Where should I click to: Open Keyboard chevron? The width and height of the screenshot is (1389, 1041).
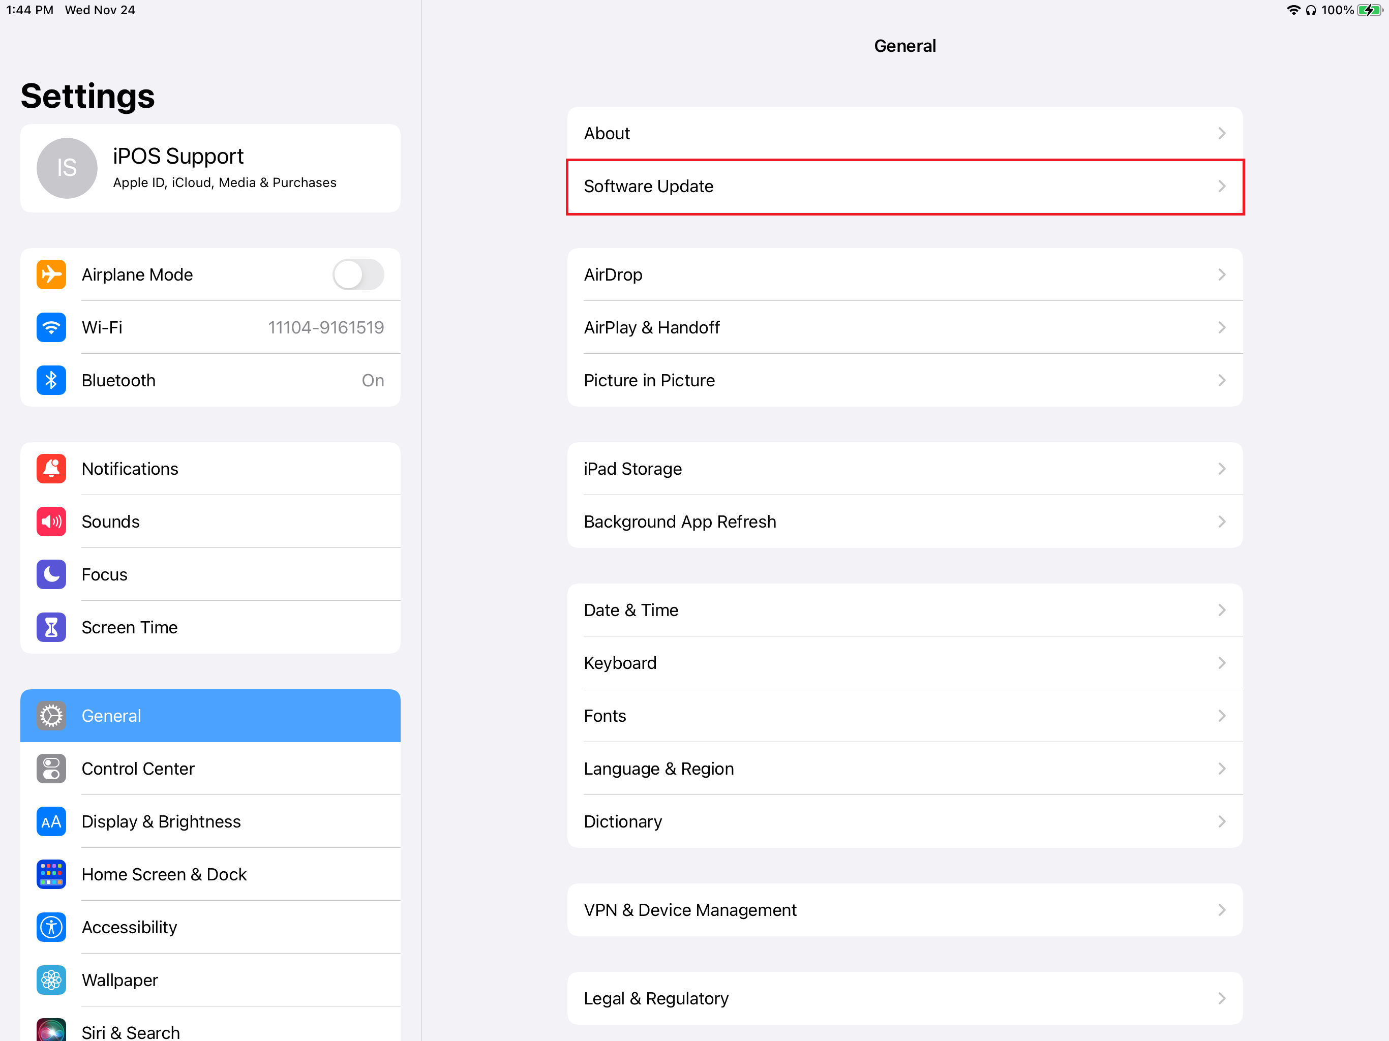(x=1221, y=662)
